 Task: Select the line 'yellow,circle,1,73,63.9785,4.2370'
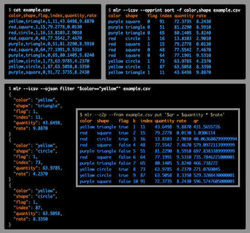coord(49,61)
